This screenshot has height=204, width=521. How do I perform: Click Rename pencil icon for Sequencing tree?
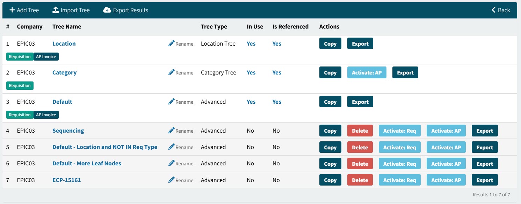click(171, 131)
